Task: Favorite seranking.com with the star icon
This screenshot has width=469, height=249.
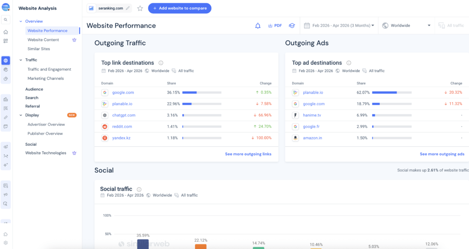Action: pos(140,8)
